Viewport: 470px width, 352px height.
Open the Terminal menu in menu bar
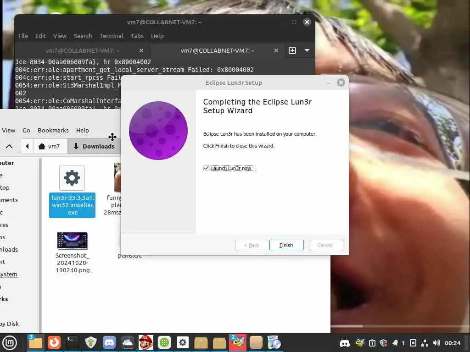tap(112, 36)
